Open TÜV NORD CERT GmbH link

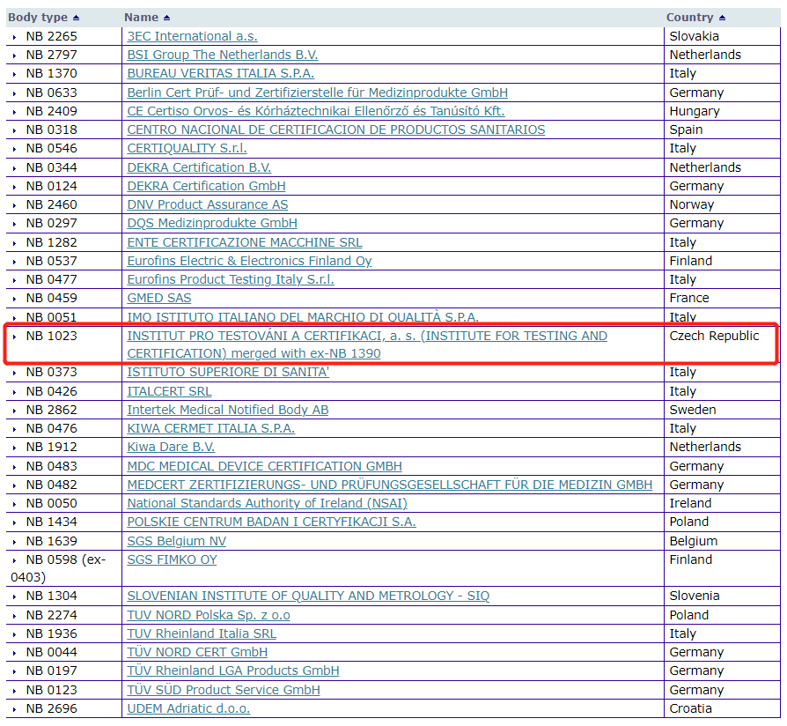(197, 652)
